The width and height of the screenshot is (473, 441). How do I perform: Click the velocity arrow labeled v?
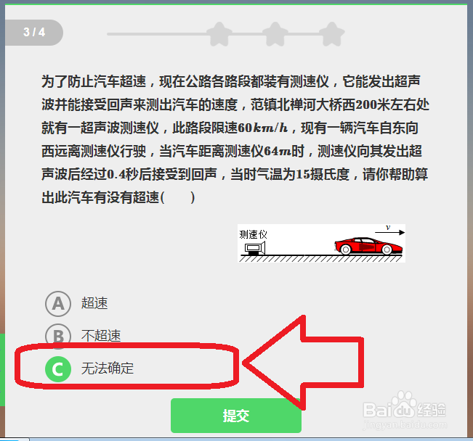(389, 232)
